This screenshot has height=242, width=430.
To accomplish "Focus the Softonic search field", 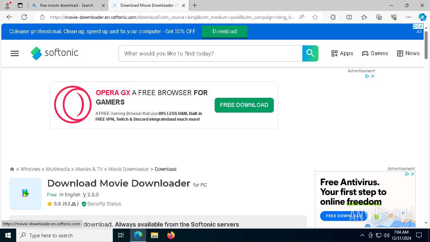I will click(x=211, y=53).
